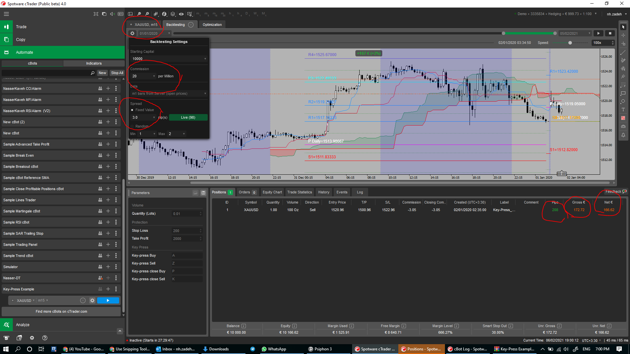Open end date 05/02/2021 dropdown

(x=589, y=33)
